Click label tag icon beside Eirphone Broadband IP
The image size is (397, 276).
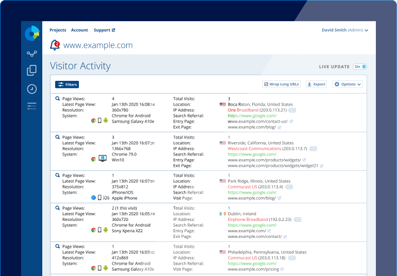point(297,219)
